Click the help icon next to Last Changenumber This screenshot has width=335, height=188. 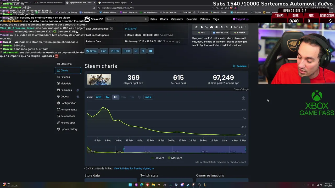pos(111,28)
